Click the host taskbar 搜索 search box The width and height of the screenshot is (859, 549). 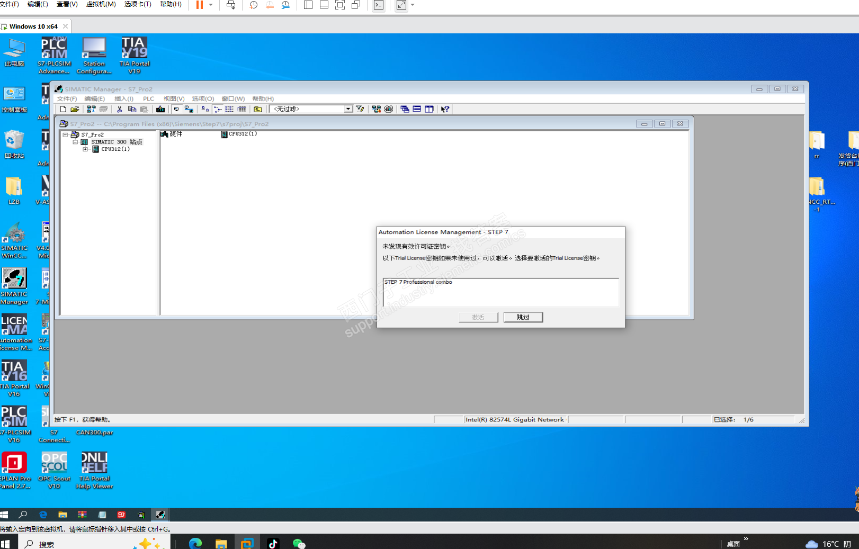tap(94, 544)
